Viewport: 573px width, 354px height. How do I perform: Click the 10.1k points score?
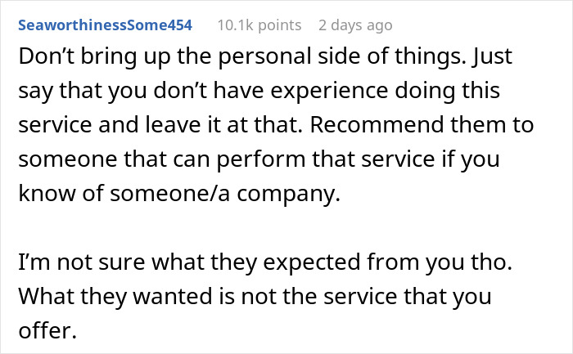259,25
